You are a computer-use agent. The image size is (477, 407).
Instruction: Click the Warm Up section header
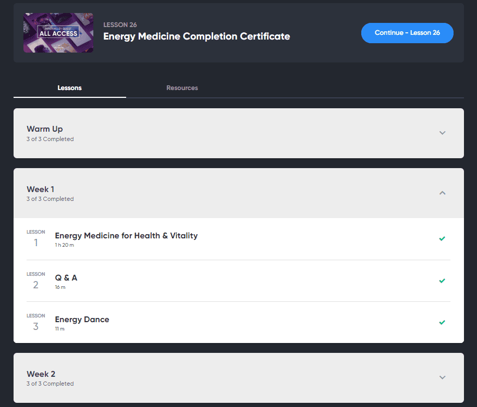pyautogui.click(x=239, y=133)
